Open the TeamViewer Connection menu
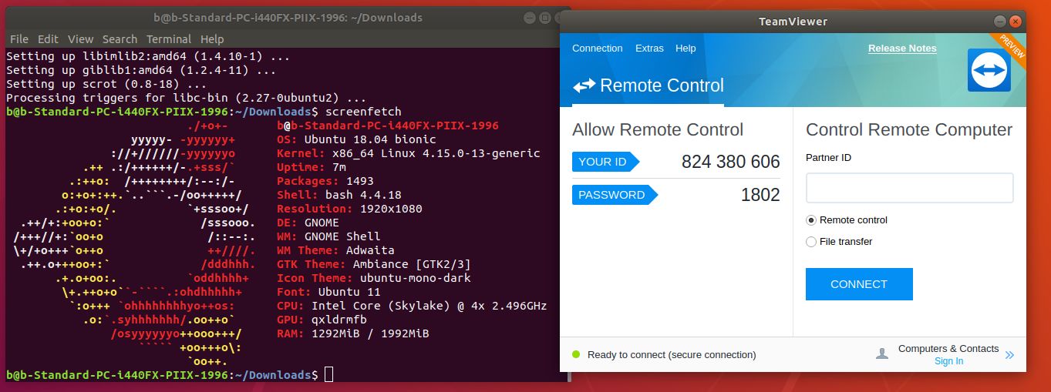1051x392 pixels. click(597, 48)
